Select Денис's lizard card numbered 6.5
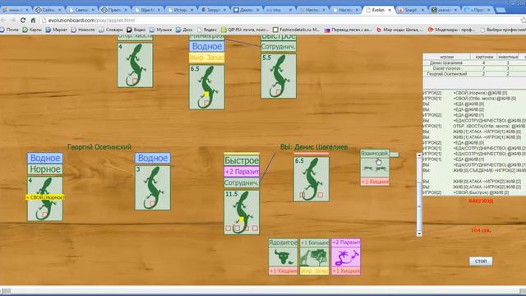The width and height of the screenshot is (526, 296). click(311, 179)
